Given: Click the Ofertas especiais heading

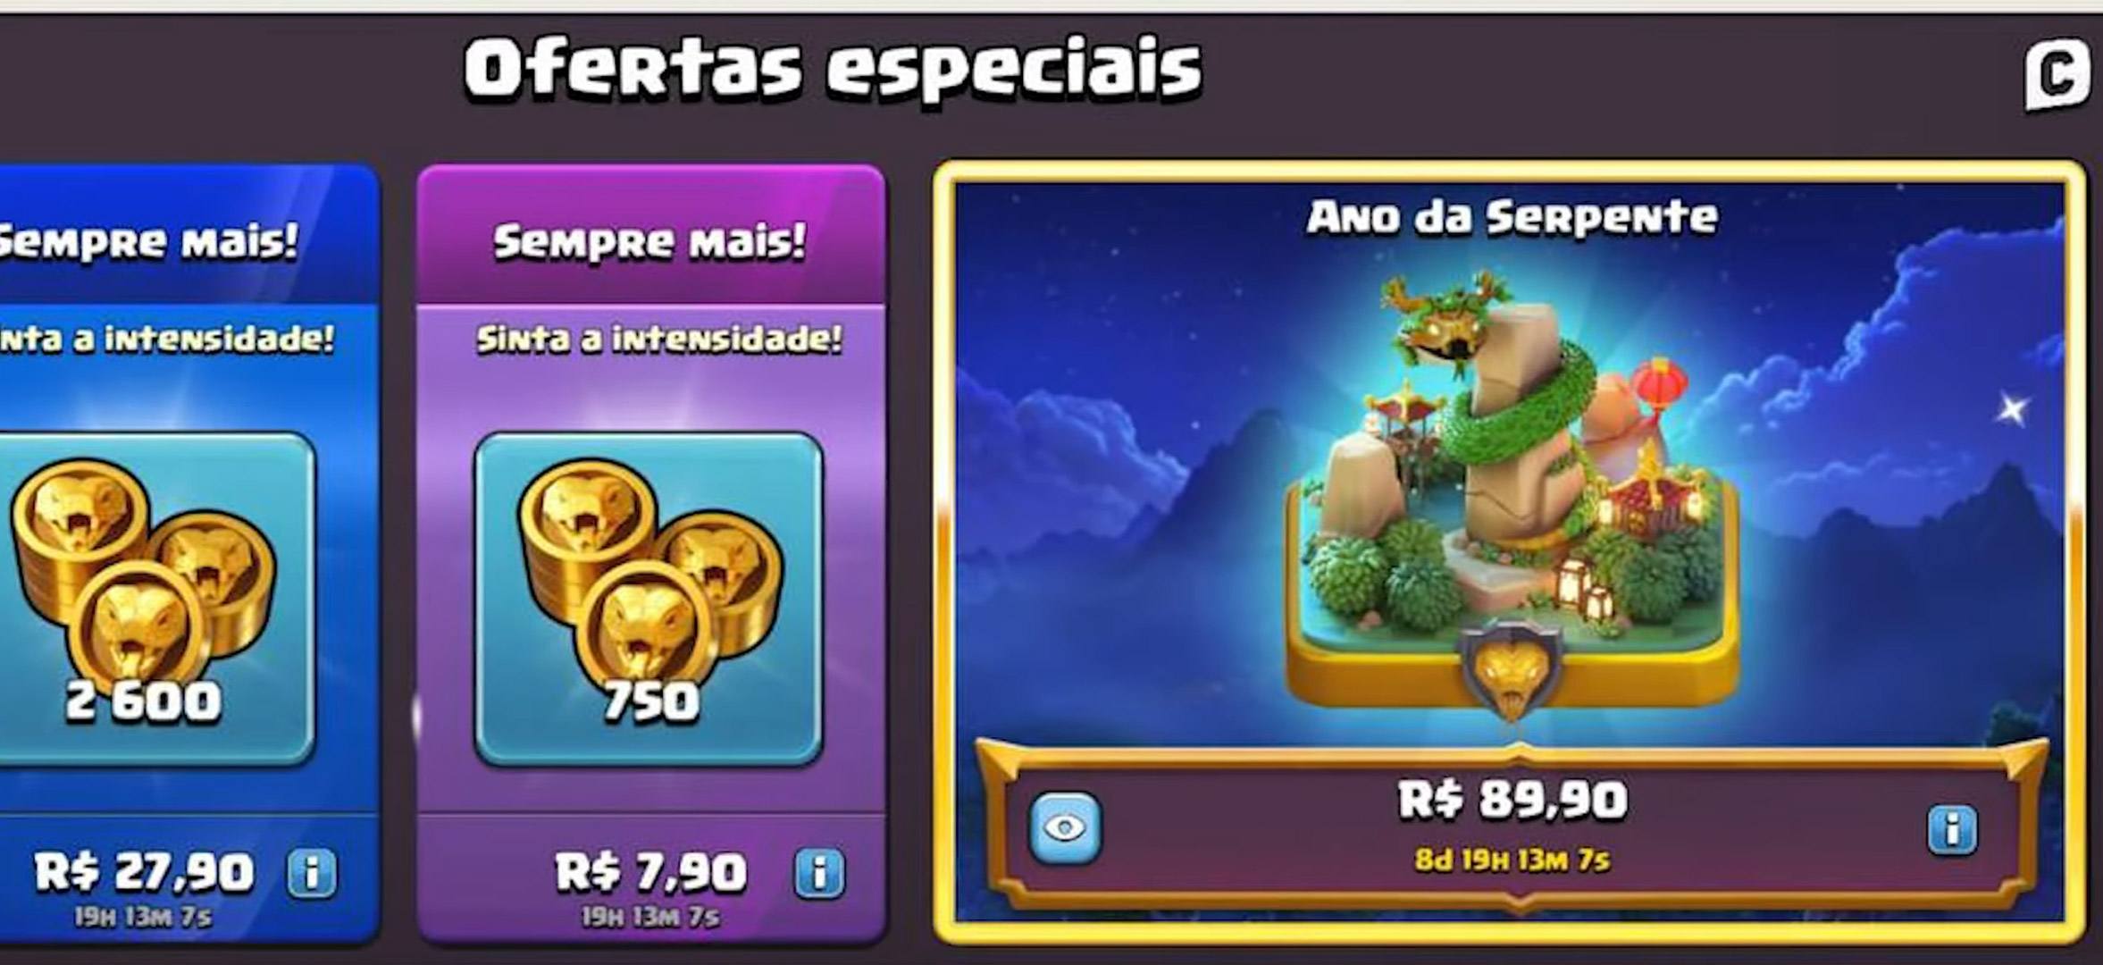Looking at the screenshot, I should click(833, 68).
